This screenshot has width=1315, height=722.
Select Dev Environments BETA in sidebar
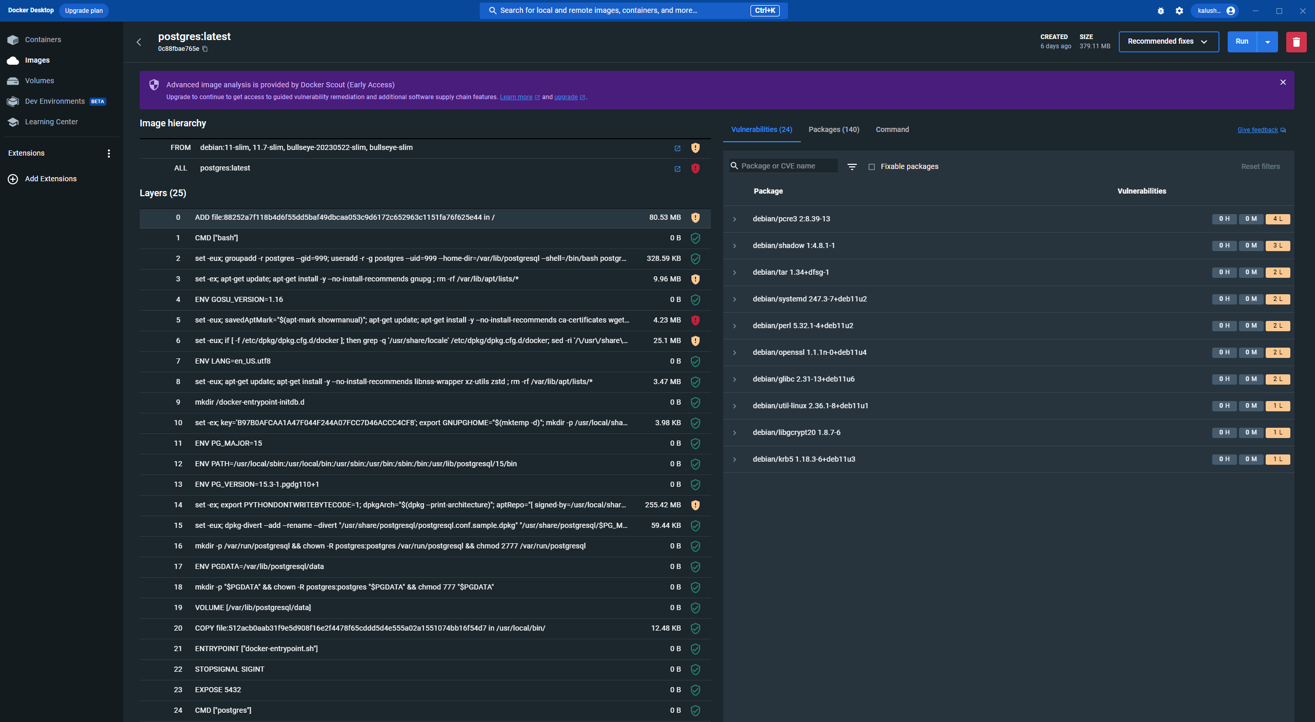(x=62, y=101)
